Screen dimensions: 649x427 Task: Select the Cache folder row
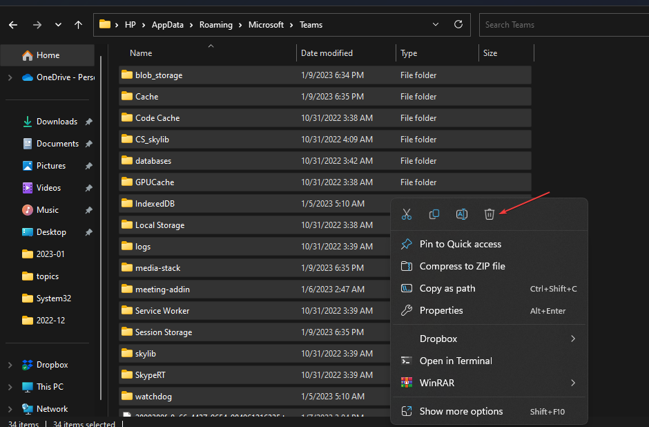click(325, 97)
